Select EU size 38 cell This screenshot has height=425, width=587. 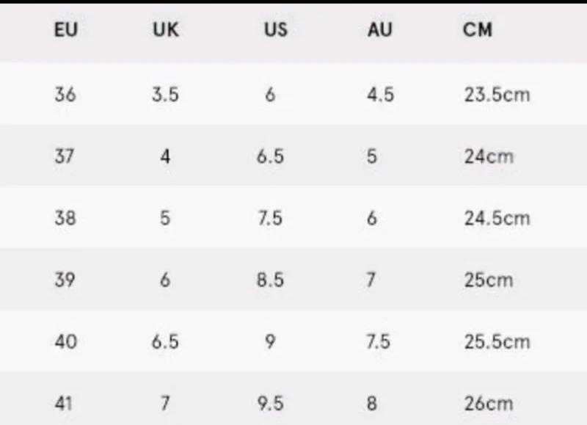point(65,218)
